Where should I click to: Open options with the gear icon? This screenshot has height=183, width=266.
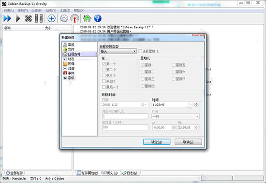tap(64, 18)
